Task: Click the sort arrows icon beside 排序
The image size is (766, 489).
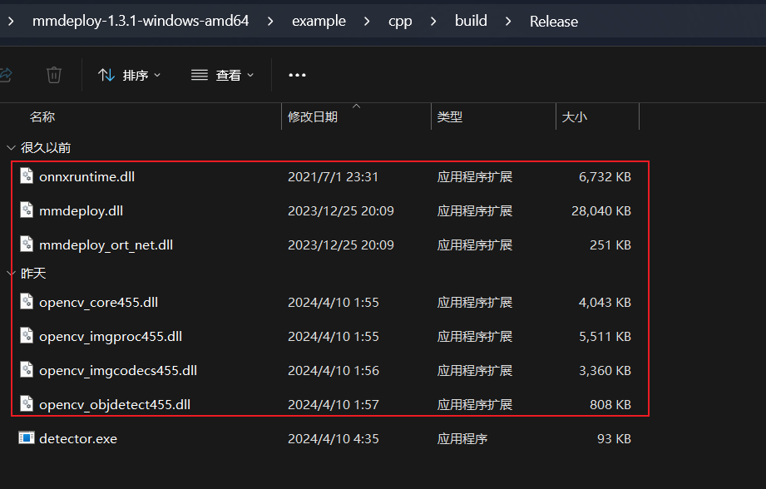Action: pyautogui.click(x=106, y=75)
